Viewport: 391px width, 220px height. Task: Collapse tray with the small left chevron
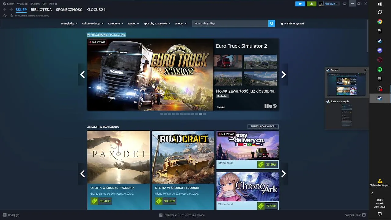coord(372,193)
